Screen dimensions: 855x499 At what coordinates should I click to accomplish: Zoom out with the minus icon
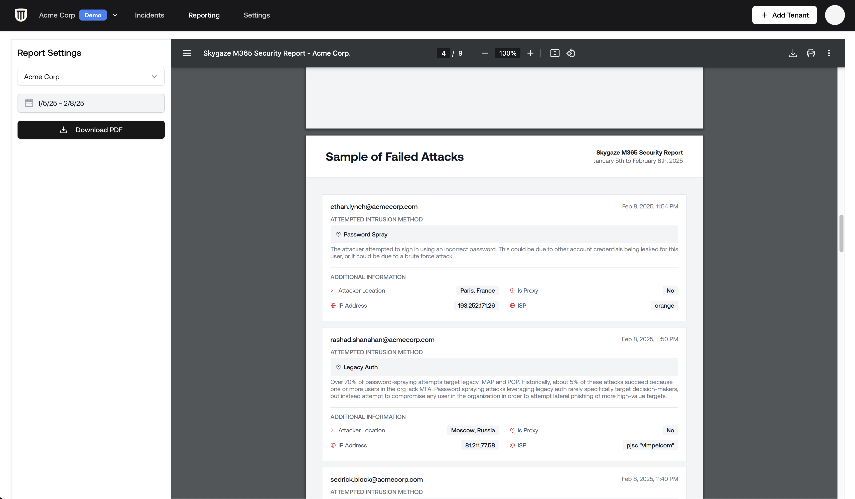pyautogui.click(x=485, y=53)
